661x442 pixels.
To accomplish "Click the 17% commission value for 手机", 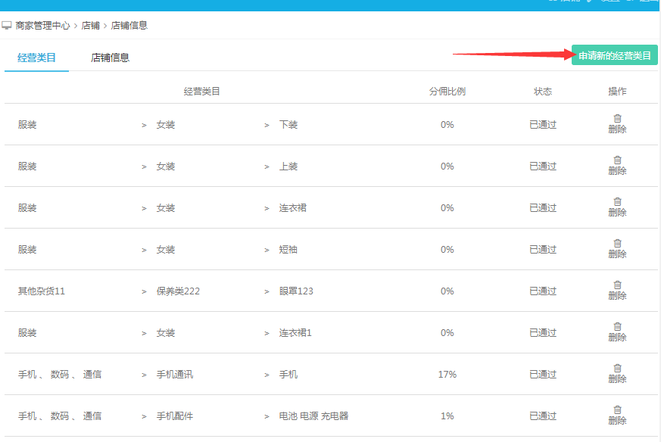I will (447, 375).
